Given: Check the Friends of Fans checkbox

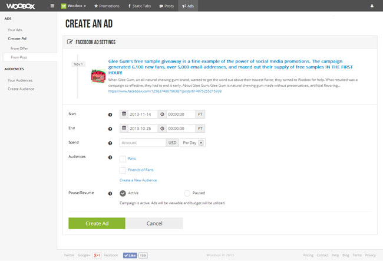Looking at the screenshot, I should click(x=123, y=170).
